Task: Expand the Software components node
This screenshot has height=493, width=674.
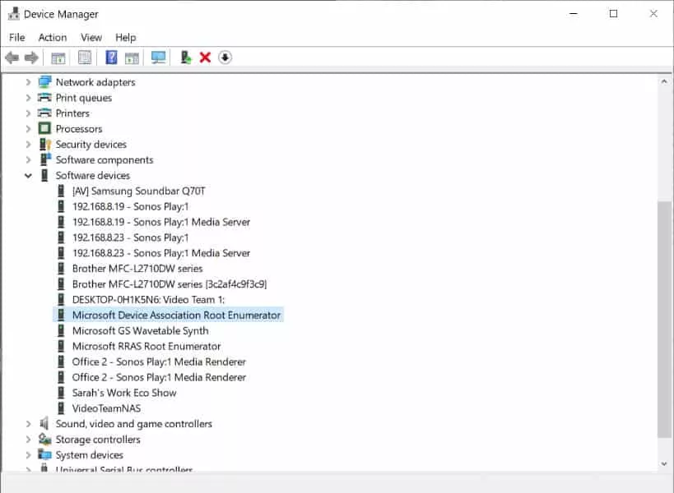Action: [28, 159]
